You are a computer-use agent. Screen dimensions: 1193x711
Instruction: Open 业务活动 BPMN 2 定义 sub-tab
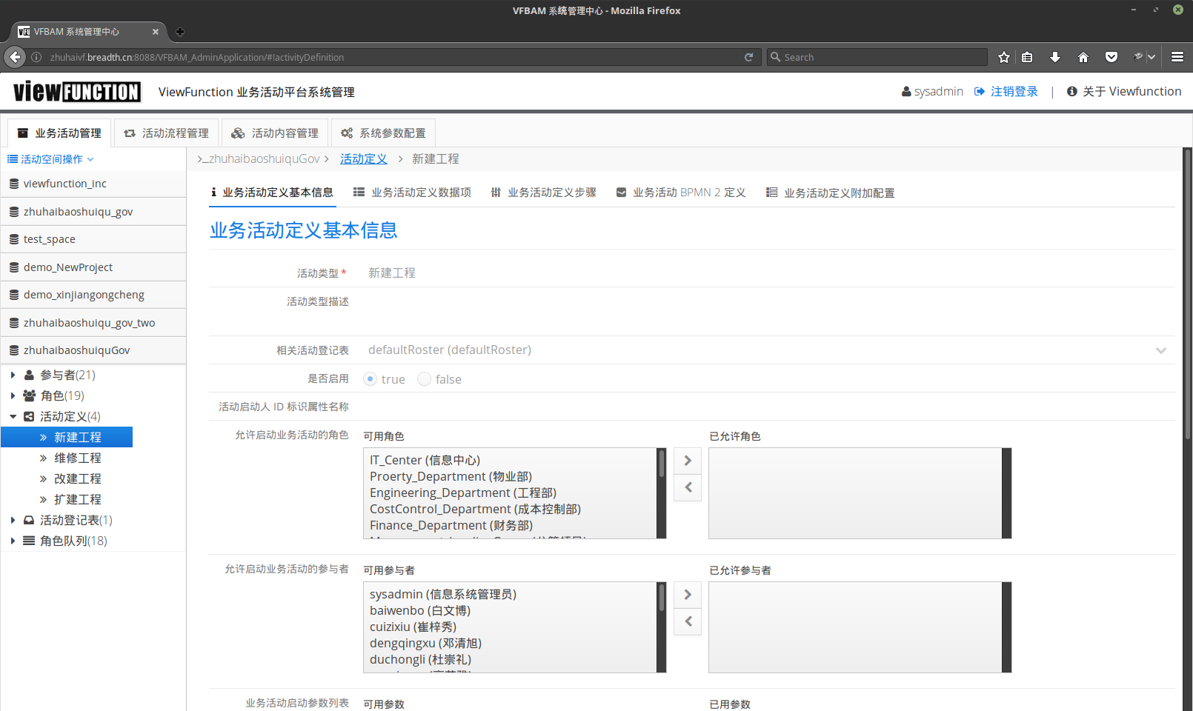point(681,193)
